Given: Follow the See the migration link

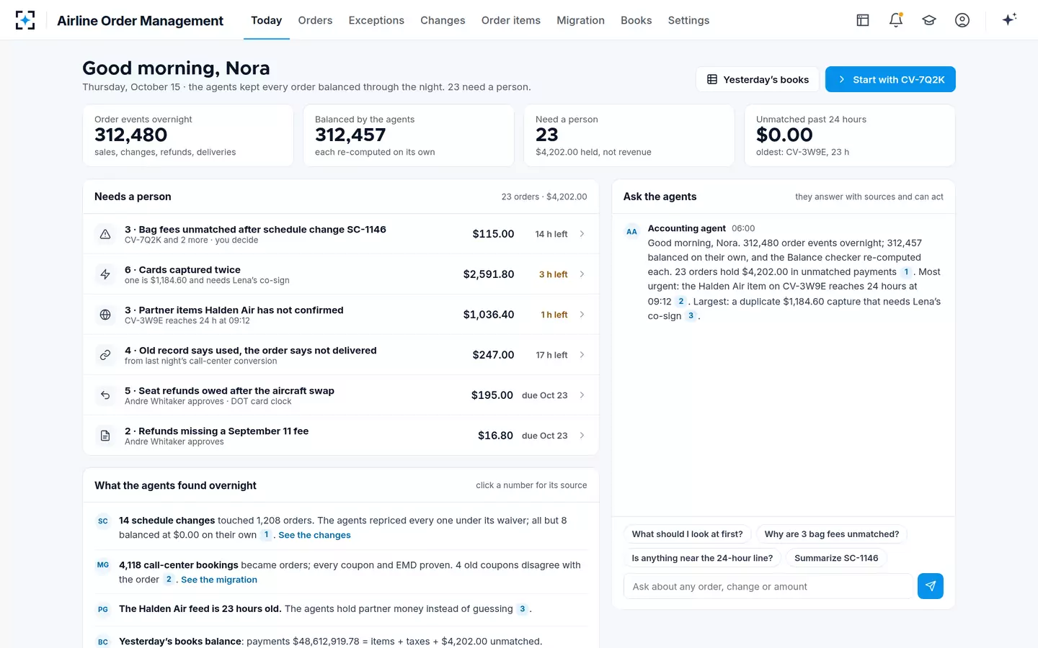Looking at the screenshot, I should click(219, 580).
